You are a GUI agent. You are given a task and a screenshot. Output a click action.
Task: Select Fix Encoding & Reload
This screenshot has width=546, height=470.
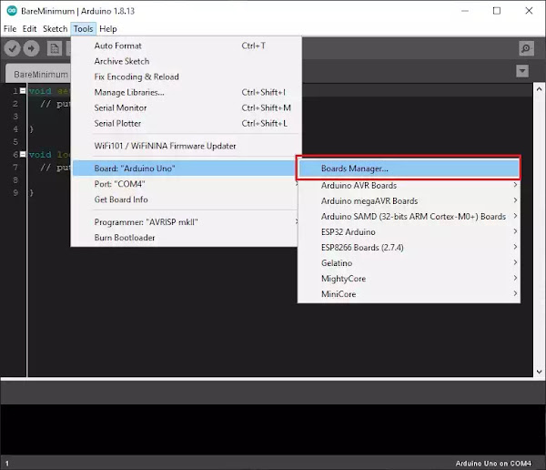186,77
